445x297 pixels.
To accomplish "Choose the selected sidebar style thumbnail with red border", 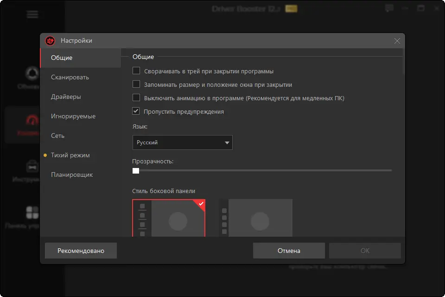I will tap(169, 218).
